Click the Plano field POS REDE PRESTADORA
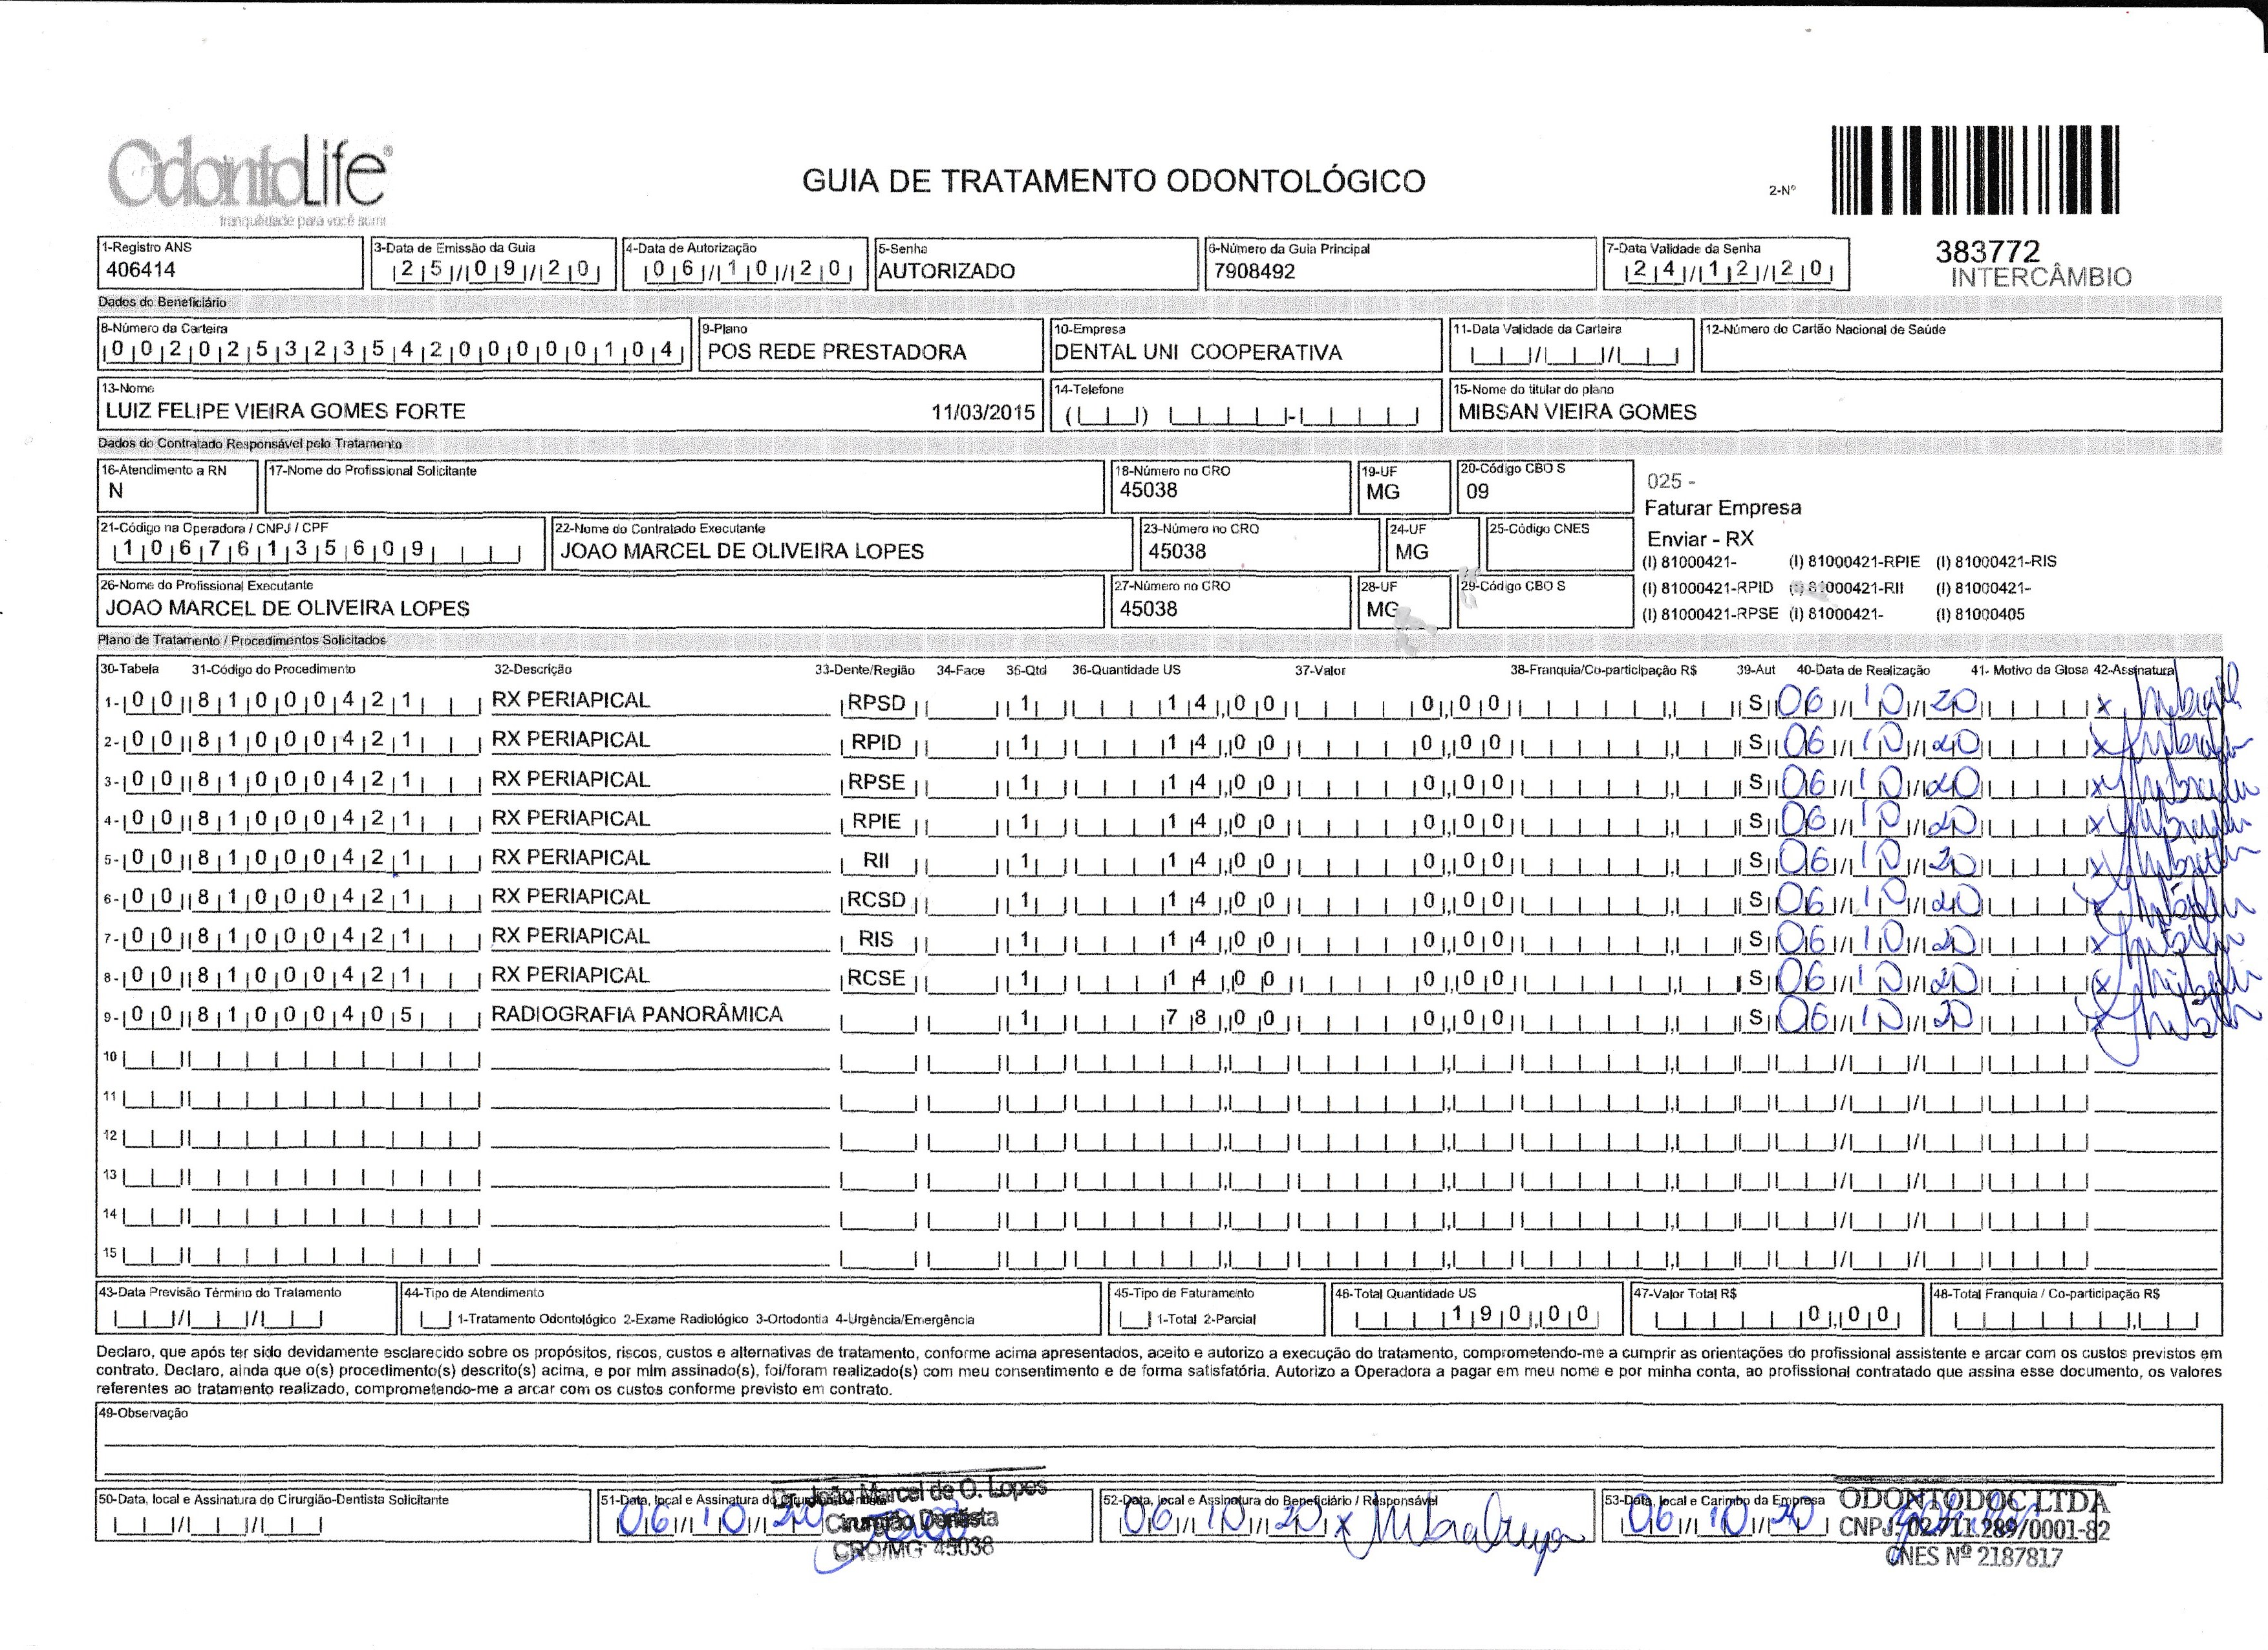This screenshot has width=2268, height=1650. pos(837,352)
